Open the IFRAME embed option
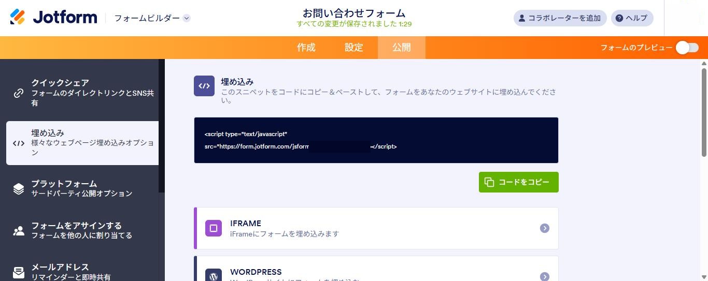 tap(376, 228)
